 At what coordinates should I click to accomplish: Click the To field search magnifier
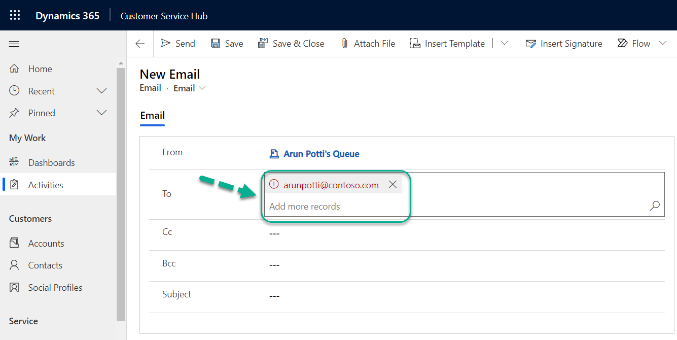click(655, 206)
